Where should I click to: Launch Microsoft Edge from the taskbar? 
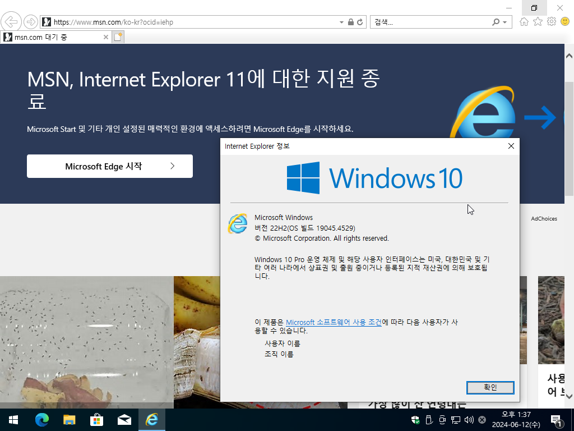[41, 420]
